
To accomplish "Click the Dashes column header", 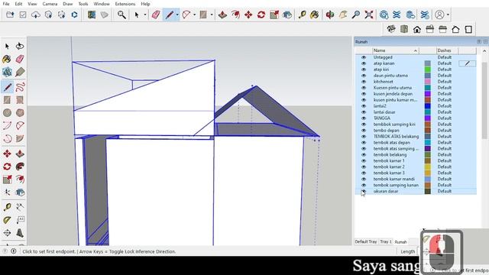I will (447, 50).
